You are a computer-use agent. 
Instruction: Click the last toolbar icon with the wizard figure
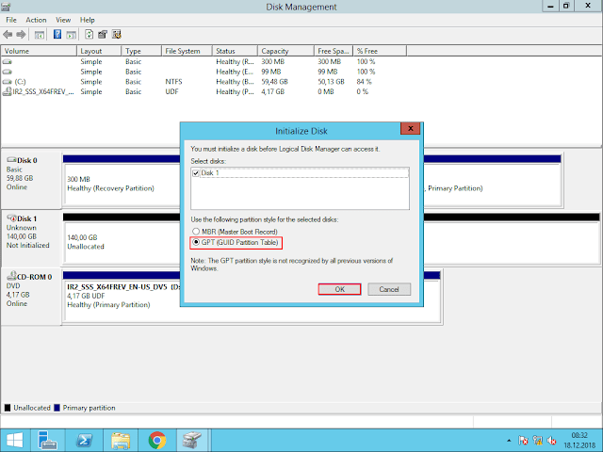click(117, 35)
